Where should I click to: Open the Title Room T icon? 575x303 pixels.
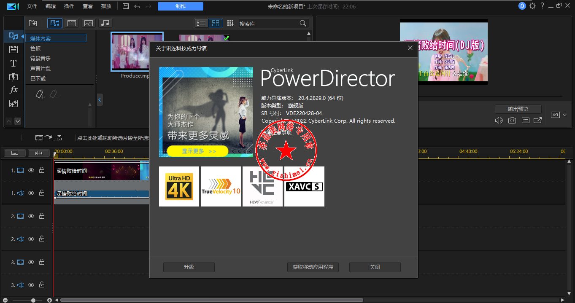point(13,63)
